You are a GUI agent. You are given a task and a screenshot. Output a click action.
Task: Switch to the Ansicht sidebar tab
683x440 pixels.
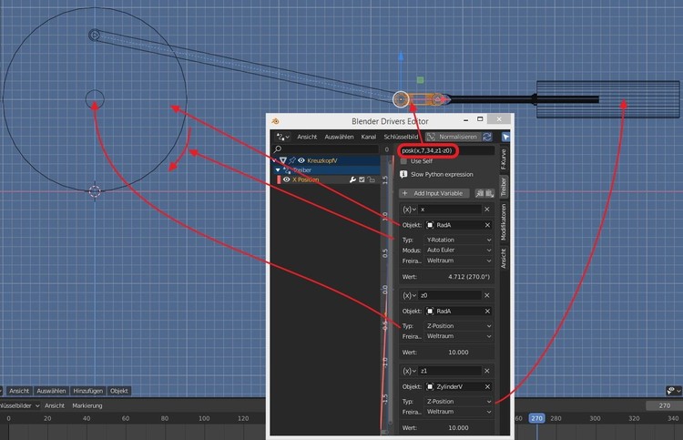coord(504,259)
